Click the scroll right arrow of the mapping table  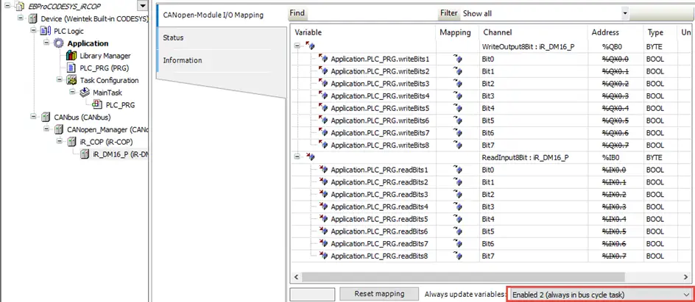pyautogui.click(x=685, y=277)
